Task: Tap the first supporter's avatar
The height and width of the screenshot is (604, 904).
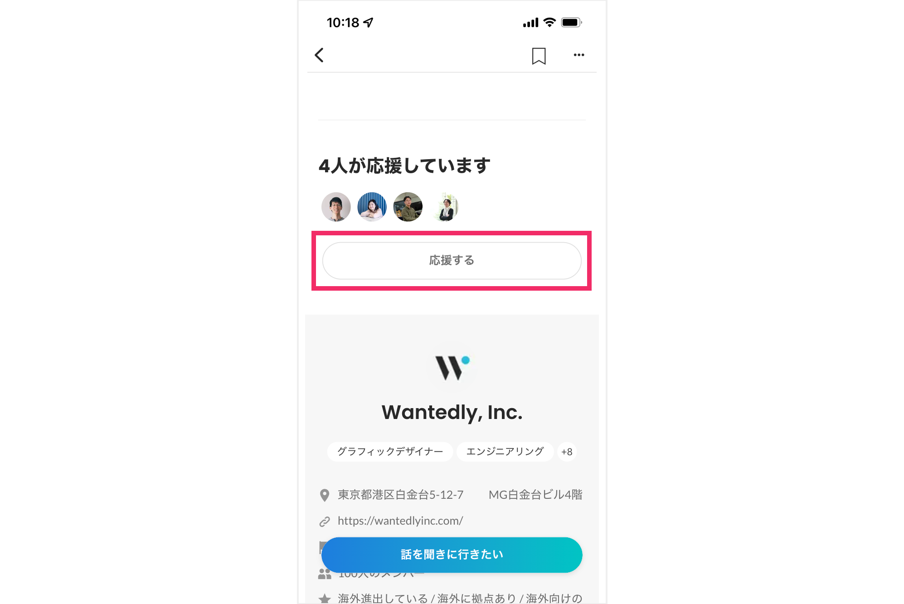Action: pos(336,207)
